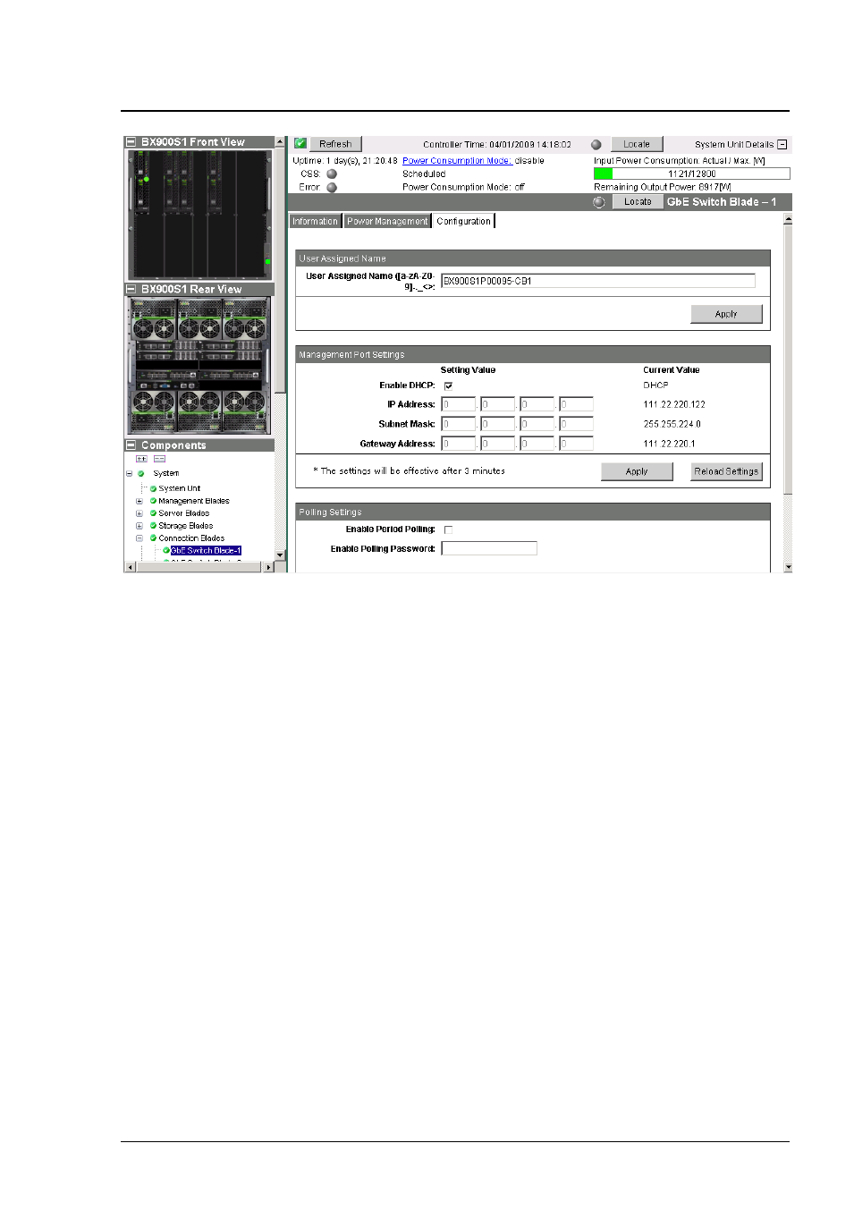Click the left panel scroll-up arrow
This screenshot has height=1211, width=854.
pyautogui.click(x=280, y=141)
